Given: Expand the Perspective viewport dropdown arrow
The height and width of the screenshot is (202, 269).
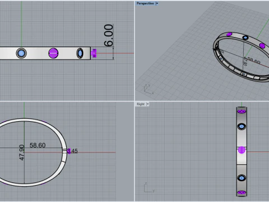Looking at the screenshot, I should tap(157, 3).
